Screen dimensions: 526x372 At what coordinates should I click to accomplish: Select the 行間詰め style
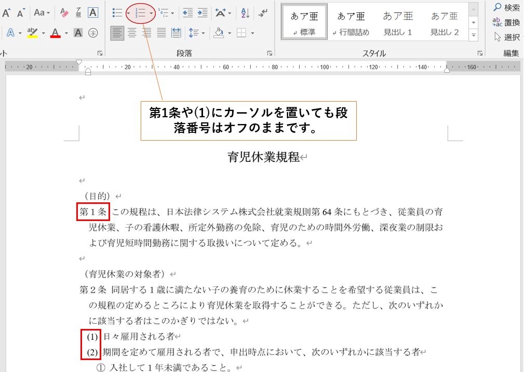pos(351,23)
